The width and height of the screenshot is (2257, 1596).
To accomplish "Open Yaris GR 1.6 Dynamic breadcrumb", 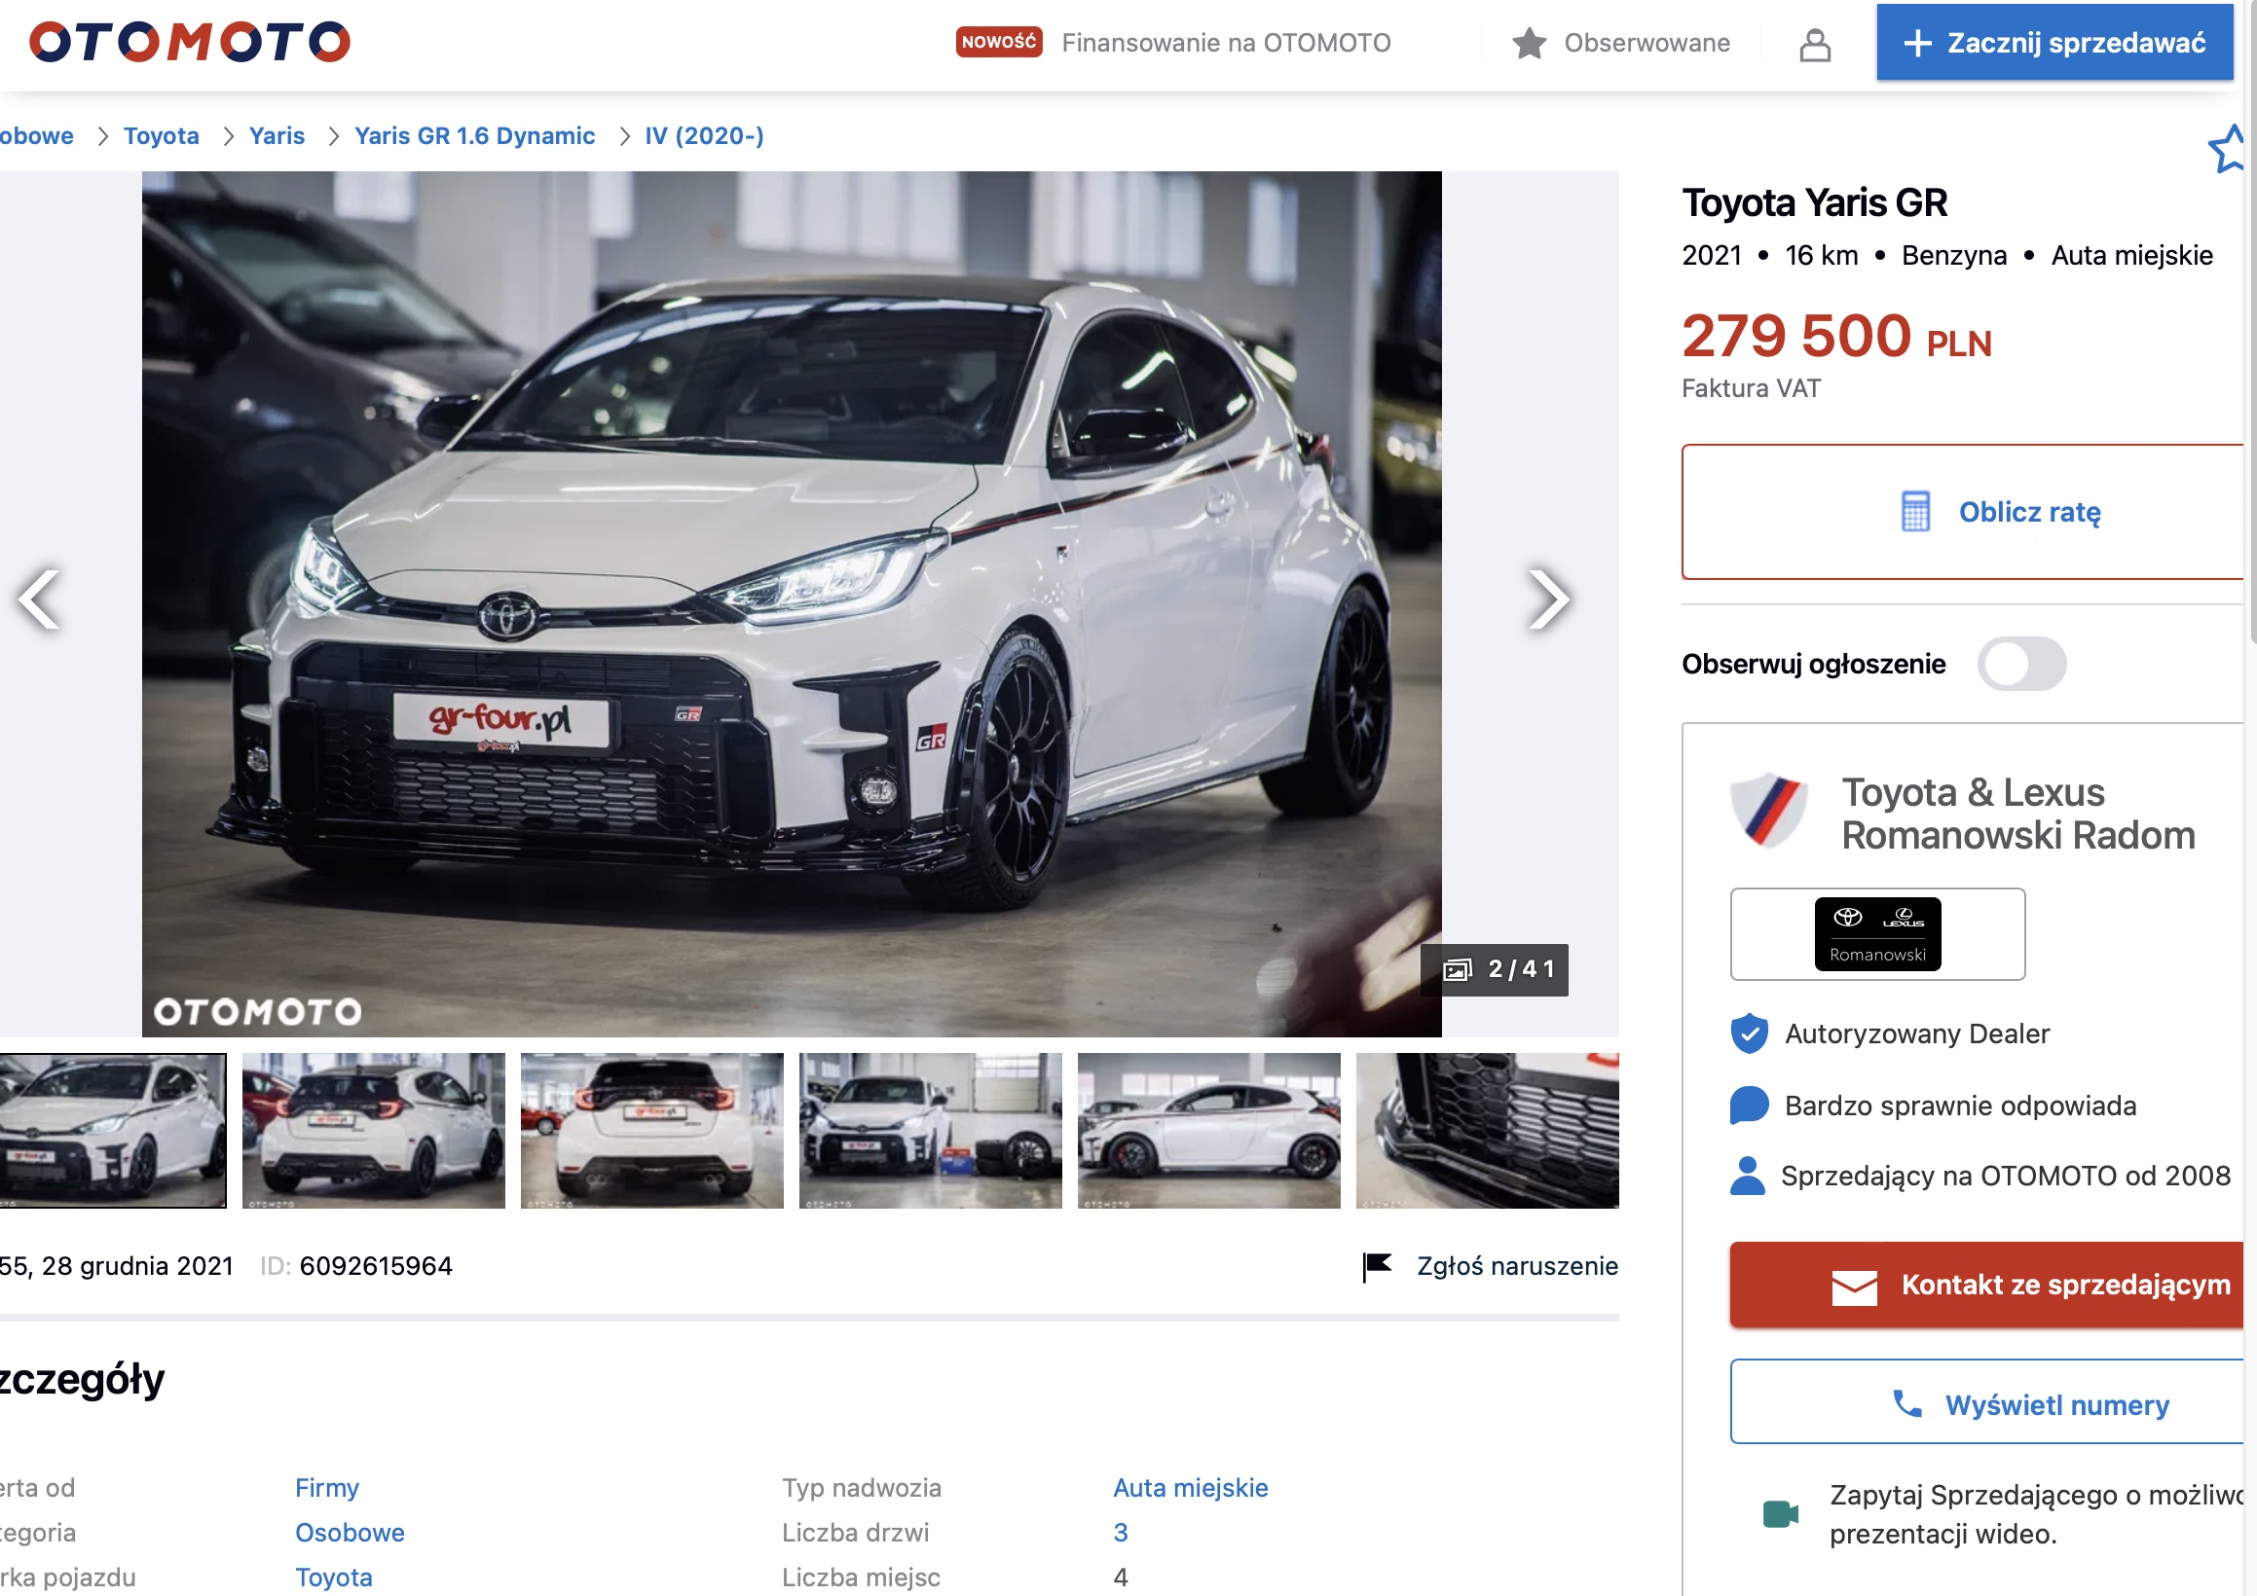I will coord(475,135).
